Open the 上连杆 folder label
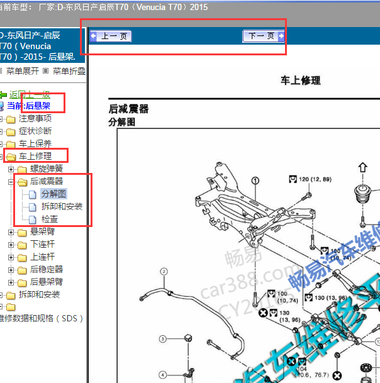The height and width of the screenshot is (383, 380). 42,257
